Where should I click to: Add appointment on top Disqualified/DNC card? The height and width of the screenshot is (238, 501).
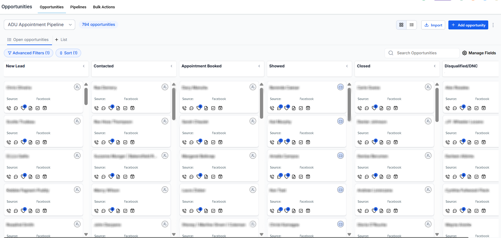[x=483, y=108]
